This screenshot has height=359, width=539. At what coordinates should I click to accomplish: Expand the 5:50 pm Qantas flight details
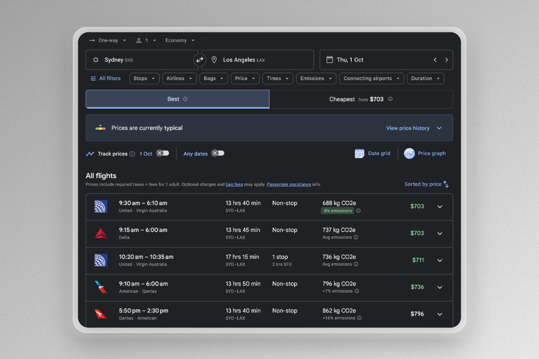[x=440, y=315]
